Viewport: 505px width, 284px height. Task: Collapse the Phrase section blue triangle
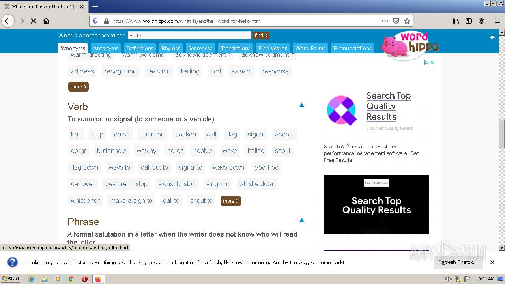(301, 220)
